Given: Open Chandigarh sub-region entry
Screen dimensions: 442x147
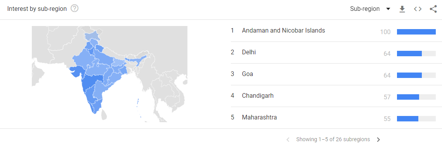Looking at the screenshot, I should (x=334, y=96).
